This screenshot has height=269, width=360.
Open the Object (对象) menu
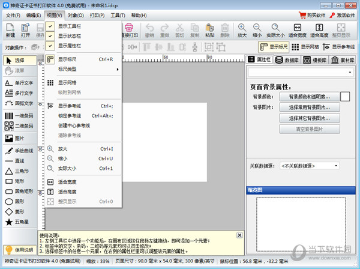tap(76, 16)
